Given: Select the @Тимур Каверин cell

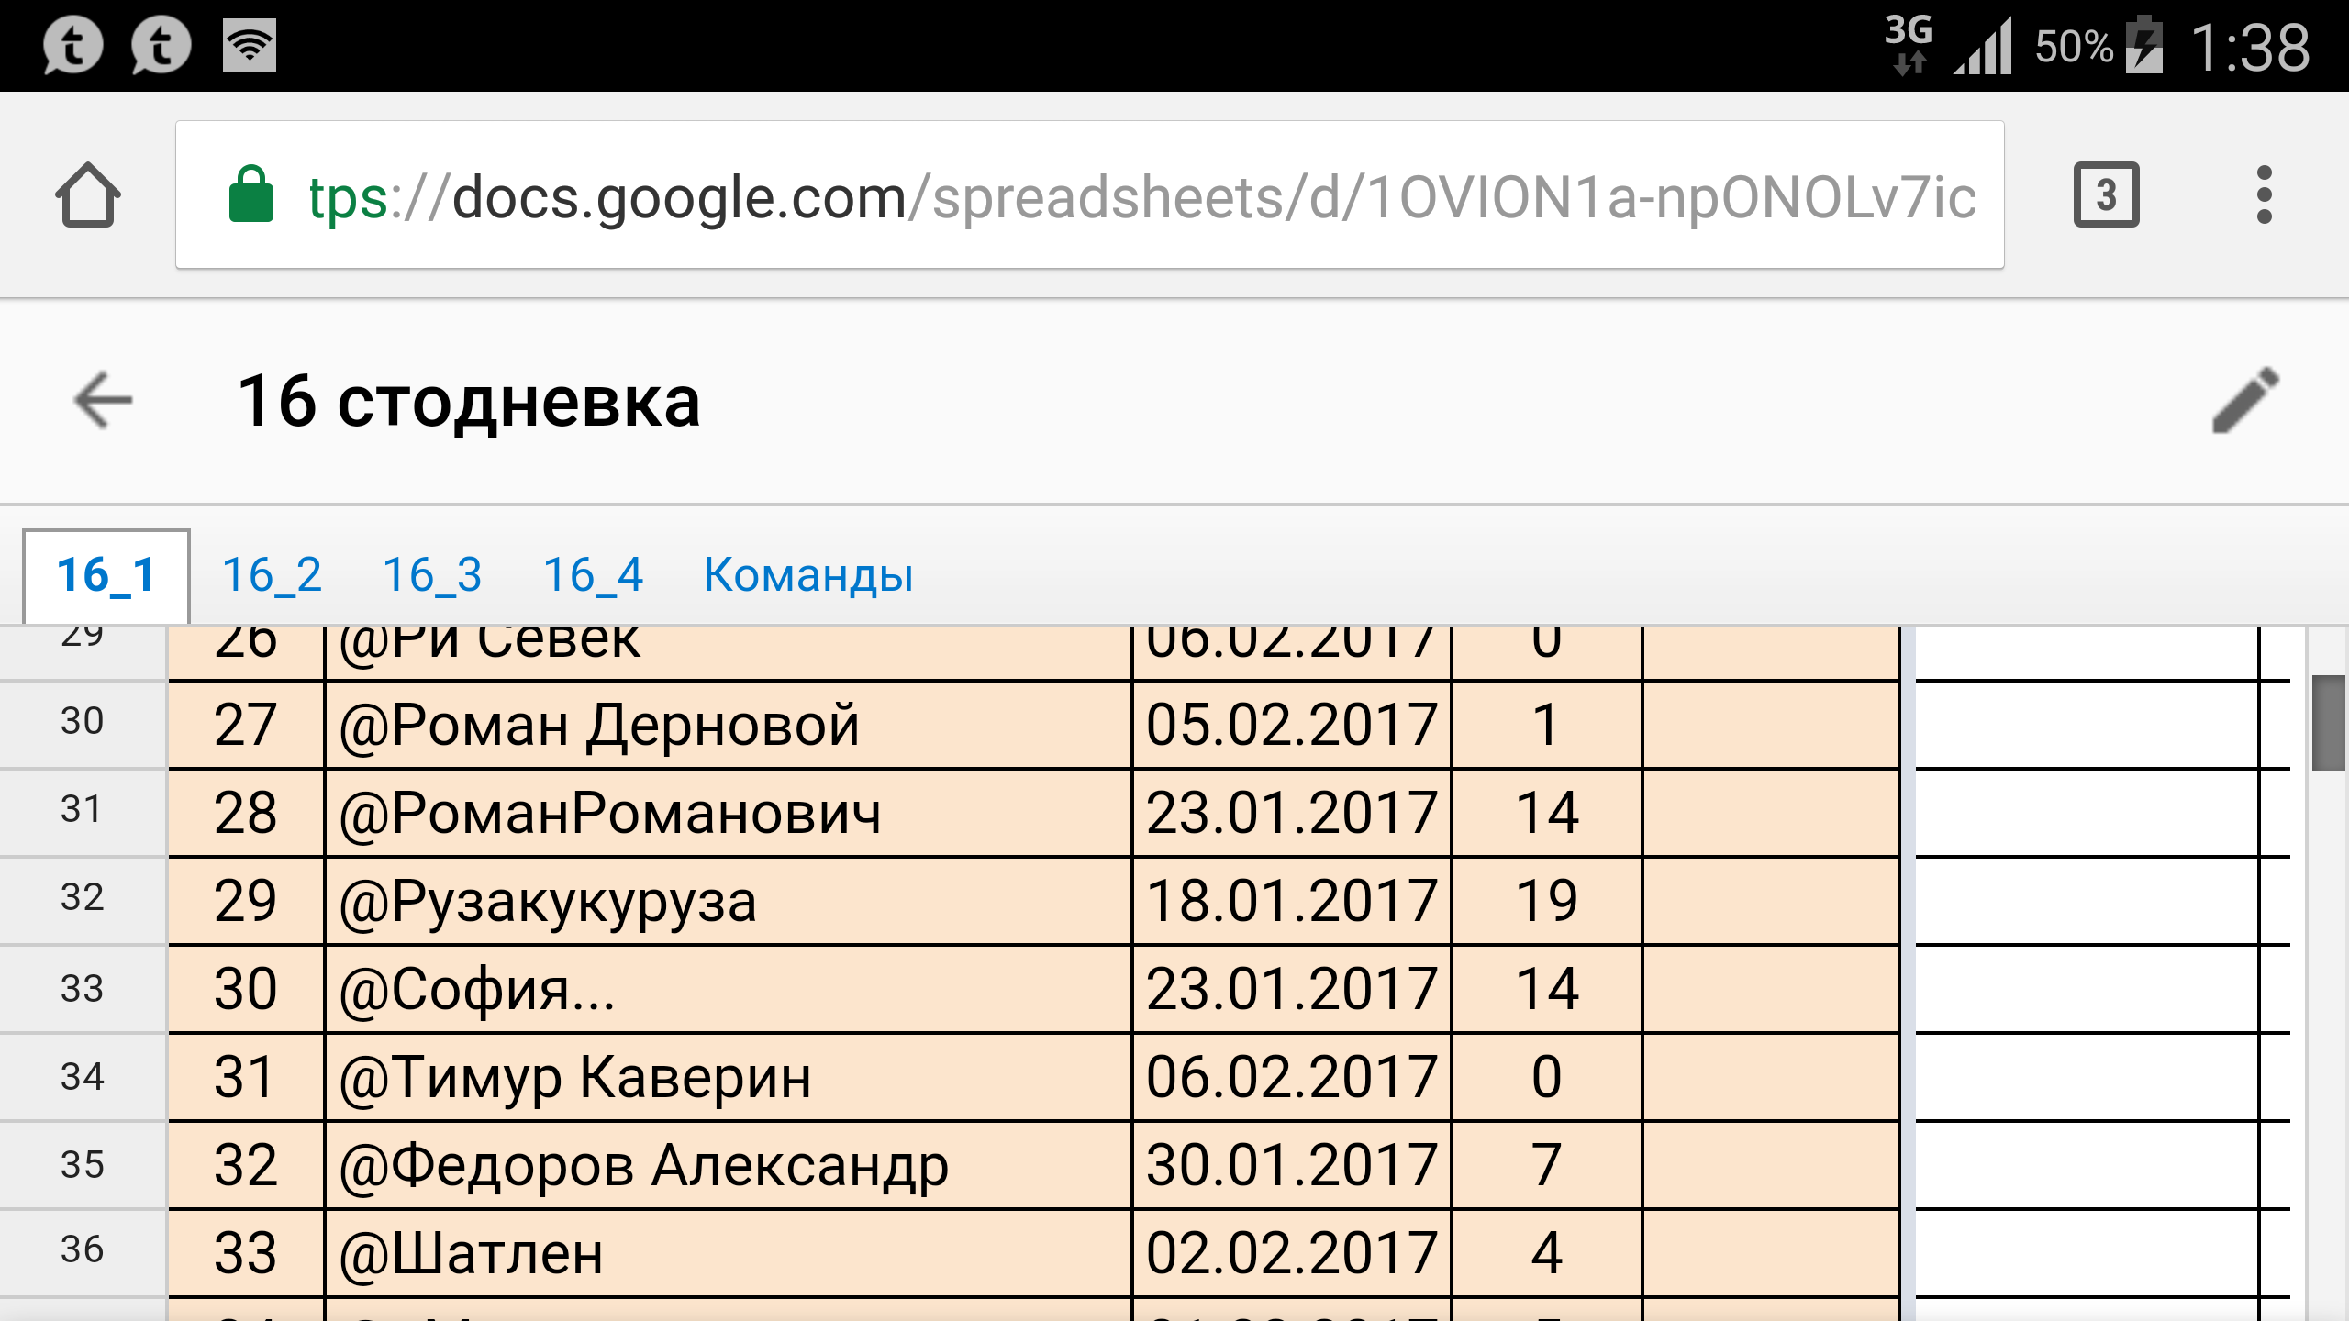Looking at the screenshot, I should pyautogui.click(x=729, y=1077).
